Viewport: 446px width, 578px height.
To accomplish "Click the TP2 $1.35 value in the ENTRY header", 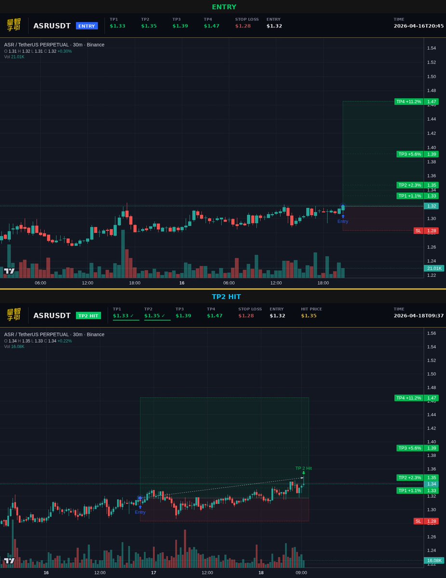I will (x=149, y=26).
